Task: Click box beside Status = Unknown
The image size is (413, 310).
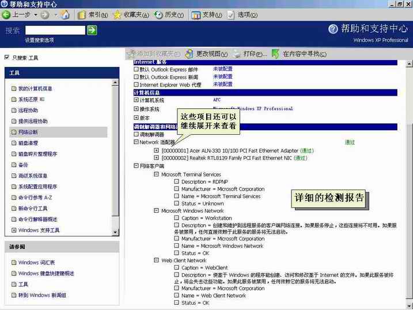Action: 176,203
